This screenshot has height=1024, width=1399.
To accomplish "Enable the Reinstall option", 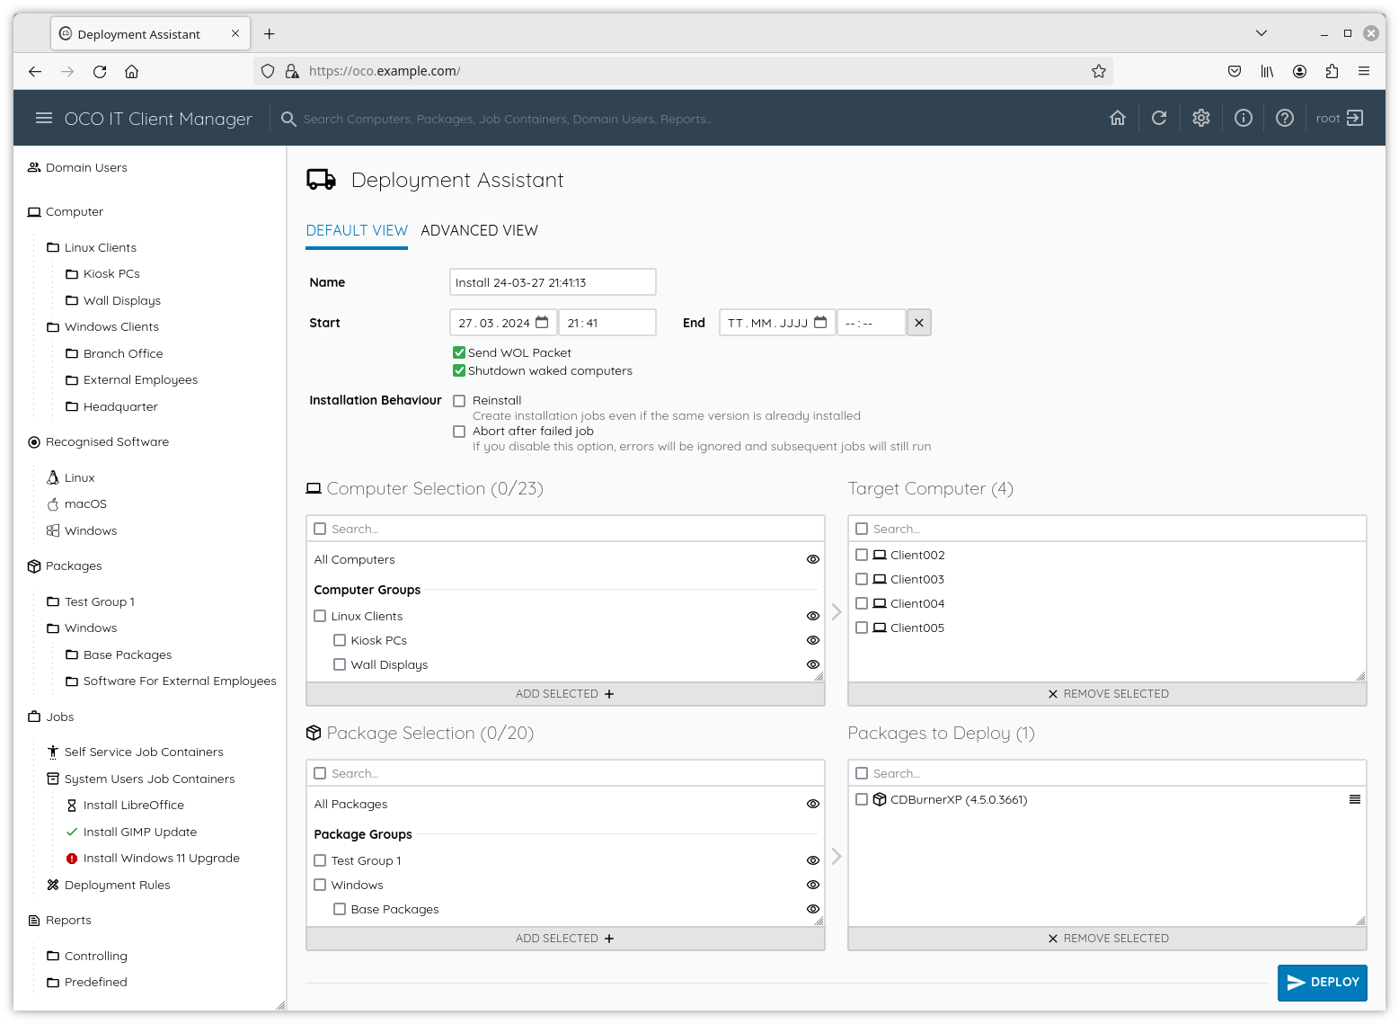I will tap(459, 401).
